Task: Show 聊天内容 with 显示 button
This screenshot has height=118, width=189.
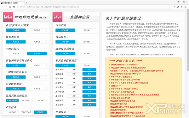Action: 89,69
